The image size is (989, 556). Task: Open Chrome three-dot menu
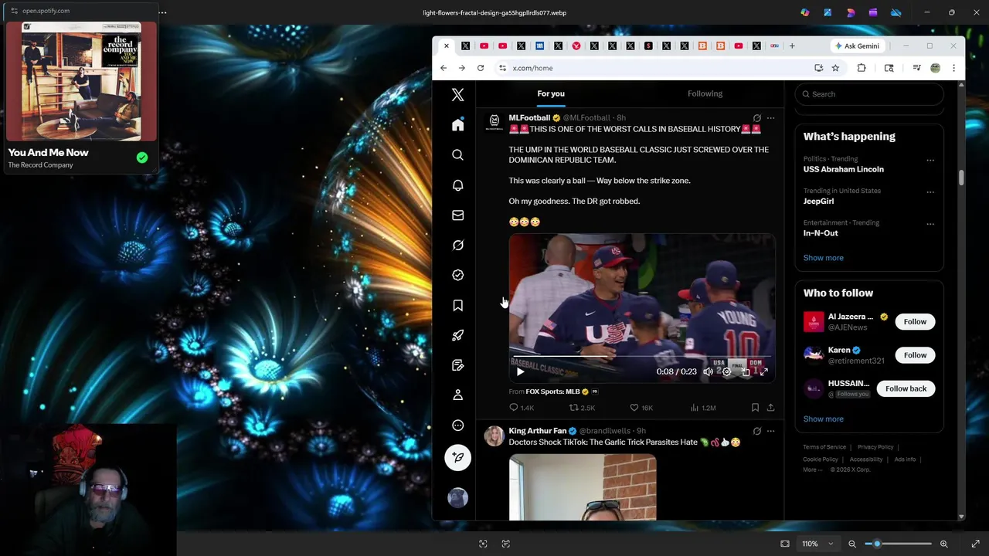[953, 68]
